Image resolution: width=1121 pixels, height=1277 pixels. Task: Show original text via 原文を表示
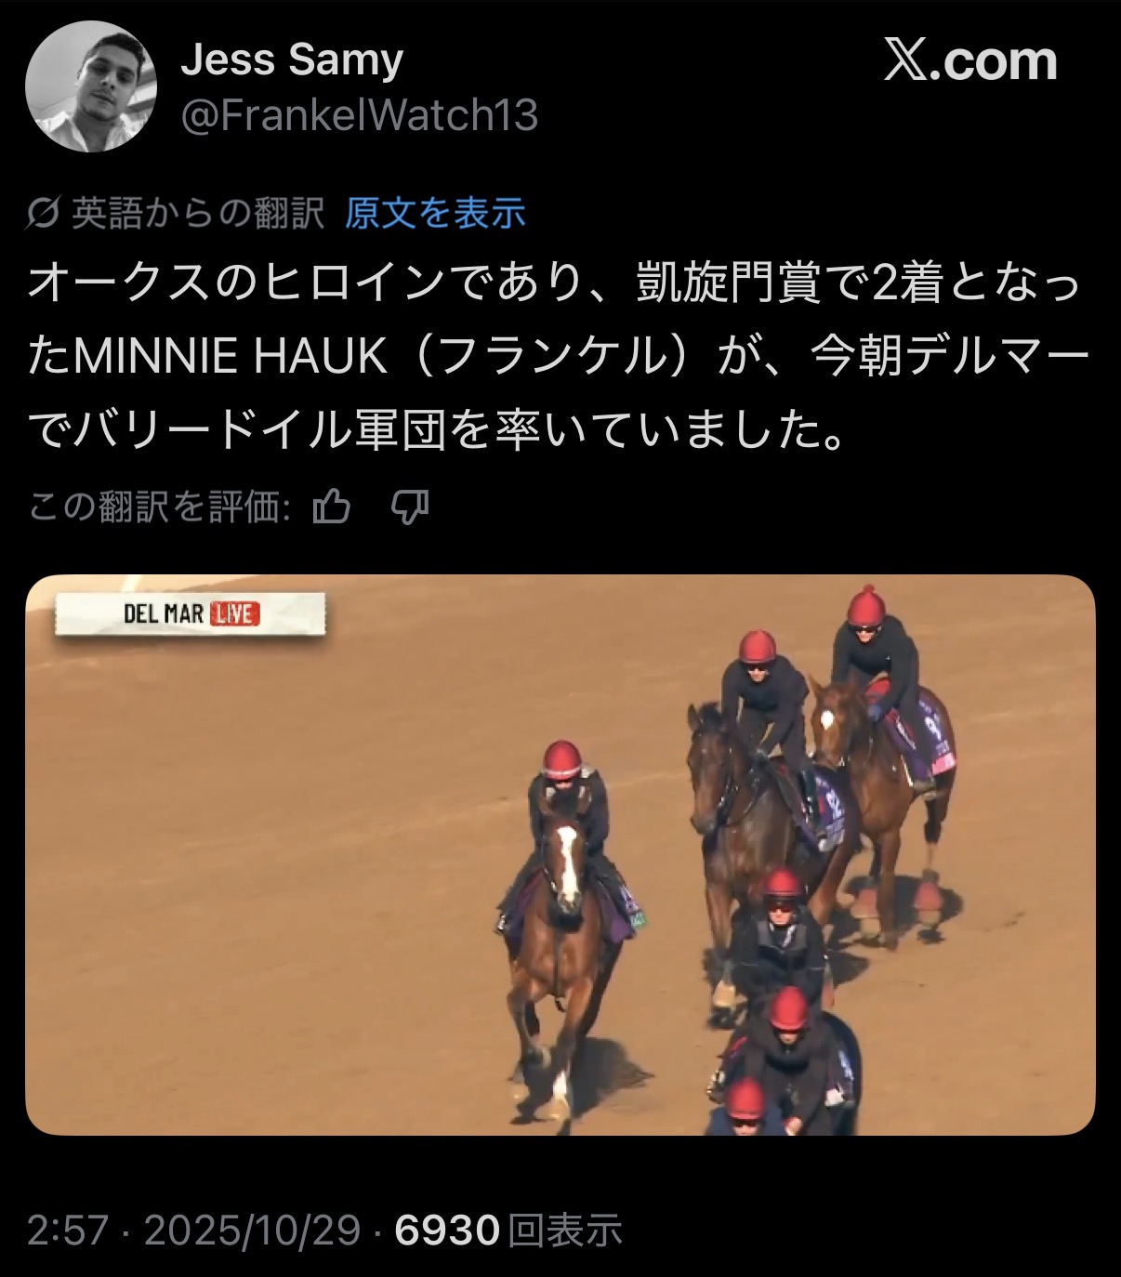coord(435,214)
